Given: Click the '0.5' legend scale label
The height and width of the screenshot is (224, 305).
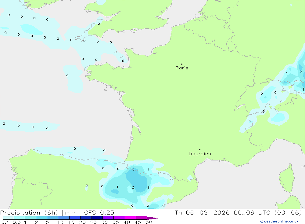Looking at the screenshot, I should tap(16, 222).
